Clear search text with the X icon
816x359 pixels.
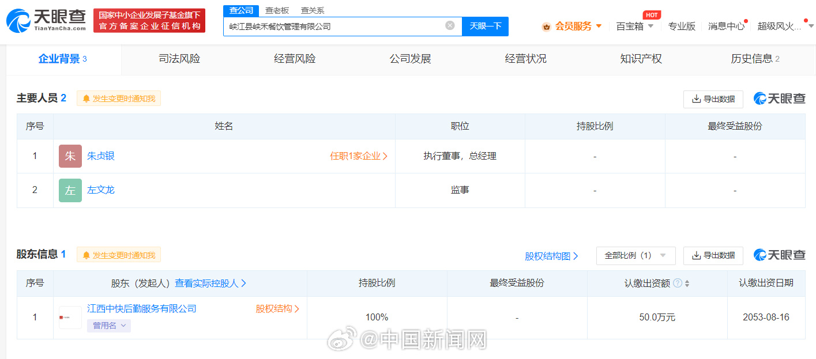tap(450, 25)
